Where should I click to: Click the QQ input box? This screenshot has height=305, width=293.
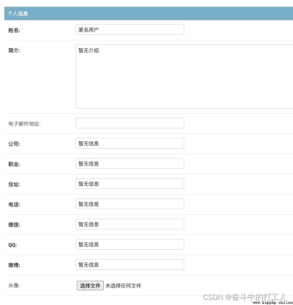click(x=130, y=244)
